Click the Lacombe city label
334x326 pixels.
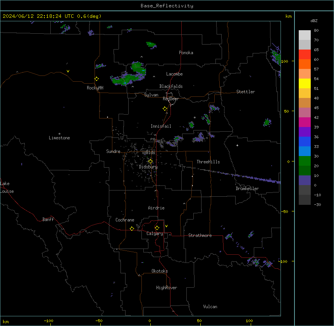point(174,74)
